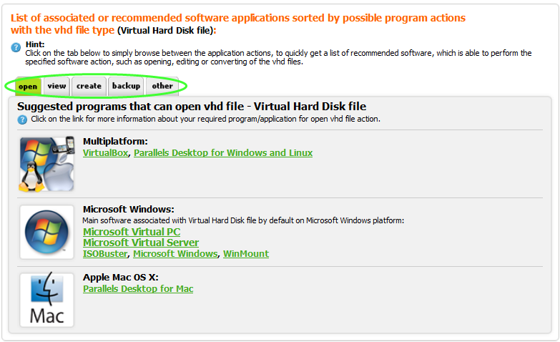Switch to the 'view' tab
560x342 pixels.
point(57,86)
